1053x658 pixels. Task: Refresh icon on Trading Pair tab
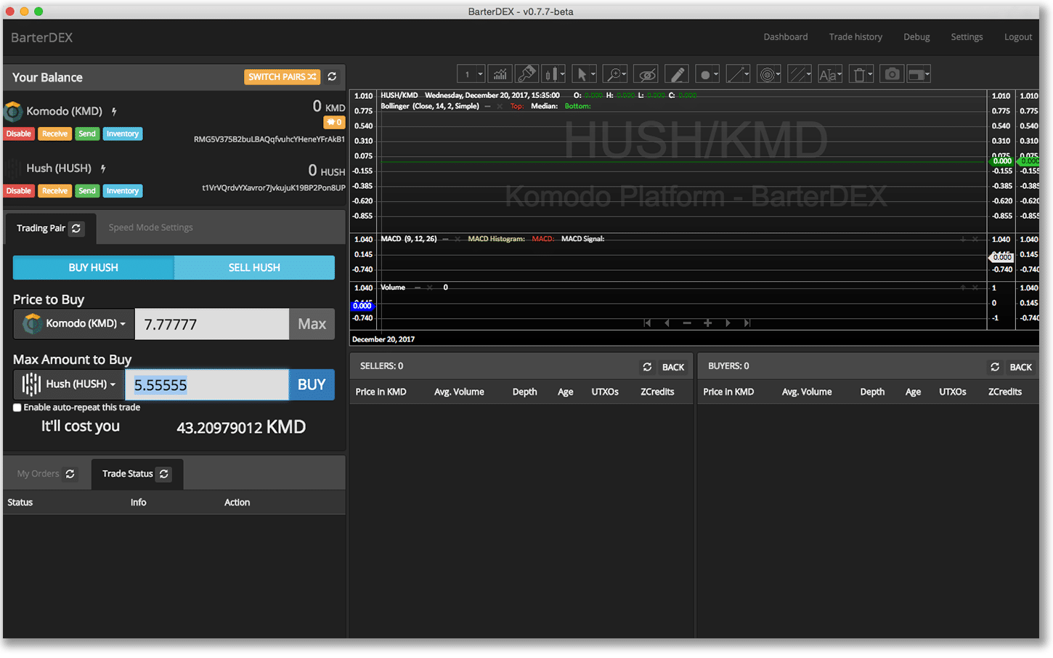[76, 228]
